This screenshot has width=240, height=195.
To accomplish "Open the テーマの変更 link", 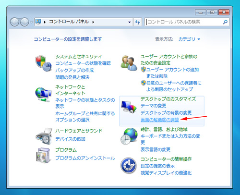I will click(153, 106).
